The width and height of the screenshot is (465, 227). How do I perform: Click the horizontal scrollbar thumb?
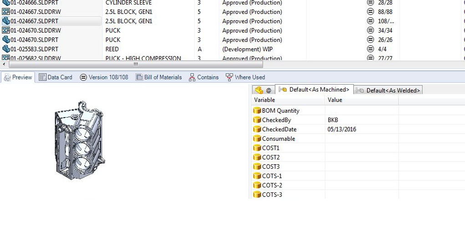point(136,64)
